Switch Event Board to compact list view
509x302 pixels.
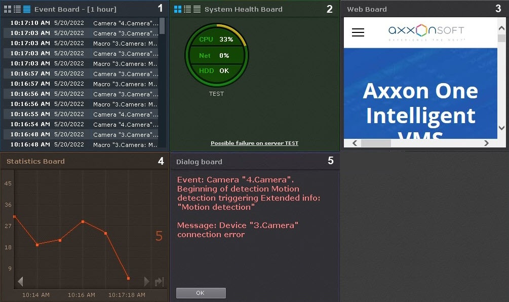17,9
